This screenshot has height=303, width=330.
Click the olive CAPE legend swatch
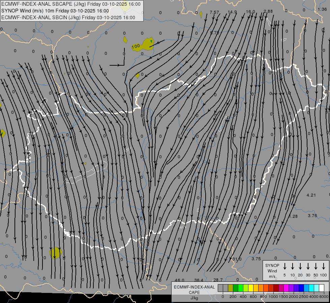231,288
